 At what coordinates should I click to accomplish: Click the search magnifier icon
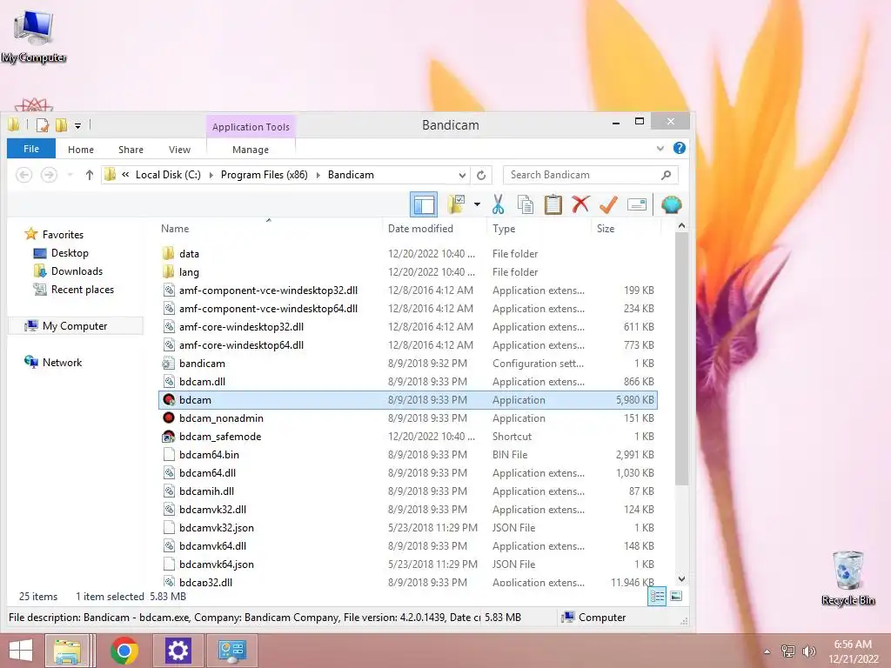tap(666, 175)
